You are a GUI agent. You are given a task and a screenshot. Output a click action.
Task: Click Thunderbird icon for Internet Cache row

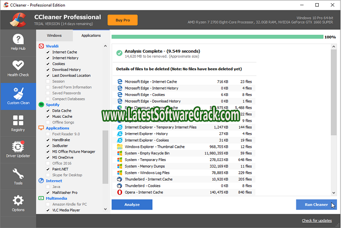pos(120,179)
